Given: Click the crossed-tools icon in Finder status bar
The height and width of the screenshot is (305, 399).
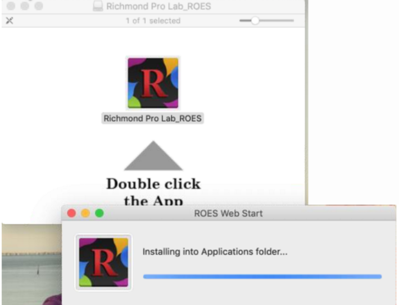Looking at the screenshot, I should click(x=9, y=21).
